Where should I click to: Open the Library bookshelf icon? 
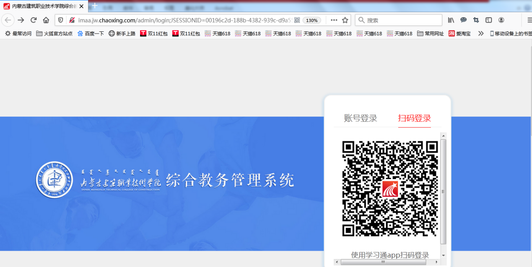pyautogui.click(x=451, y=20)
